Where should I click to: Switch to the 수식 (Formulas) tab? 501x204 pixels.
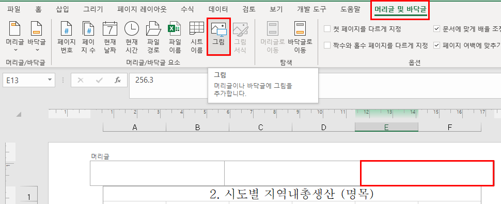pyautogui.click(x=187, y=9)
